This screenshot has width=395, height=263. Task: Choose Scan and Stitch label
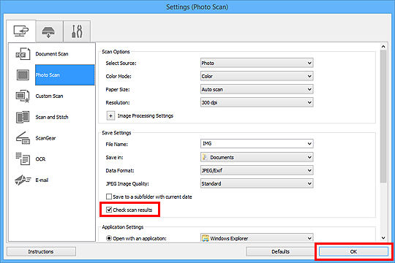tap(52, 117)
